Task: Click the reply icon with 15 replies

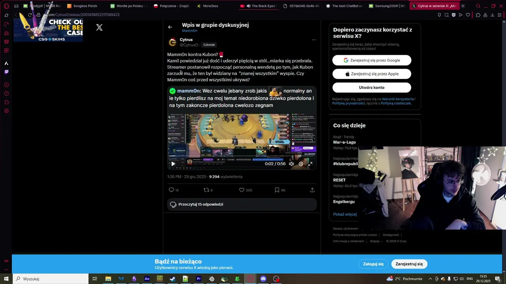Action: [172, 190]
